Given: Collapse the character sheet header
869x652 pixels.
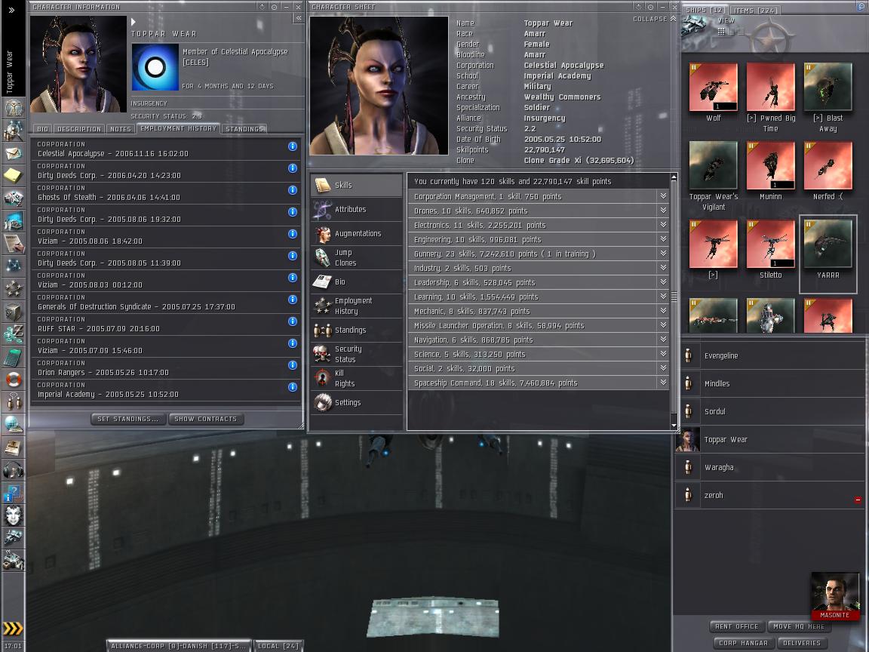Looking at the screenshot, I should 655,19.
